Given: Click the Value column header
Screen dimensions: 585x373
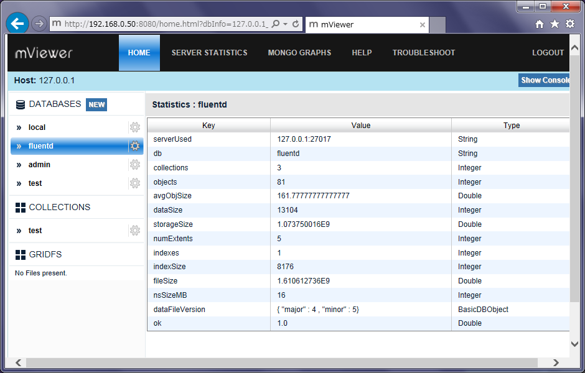Looking at the screenshot, I should (x=361, y=126).
